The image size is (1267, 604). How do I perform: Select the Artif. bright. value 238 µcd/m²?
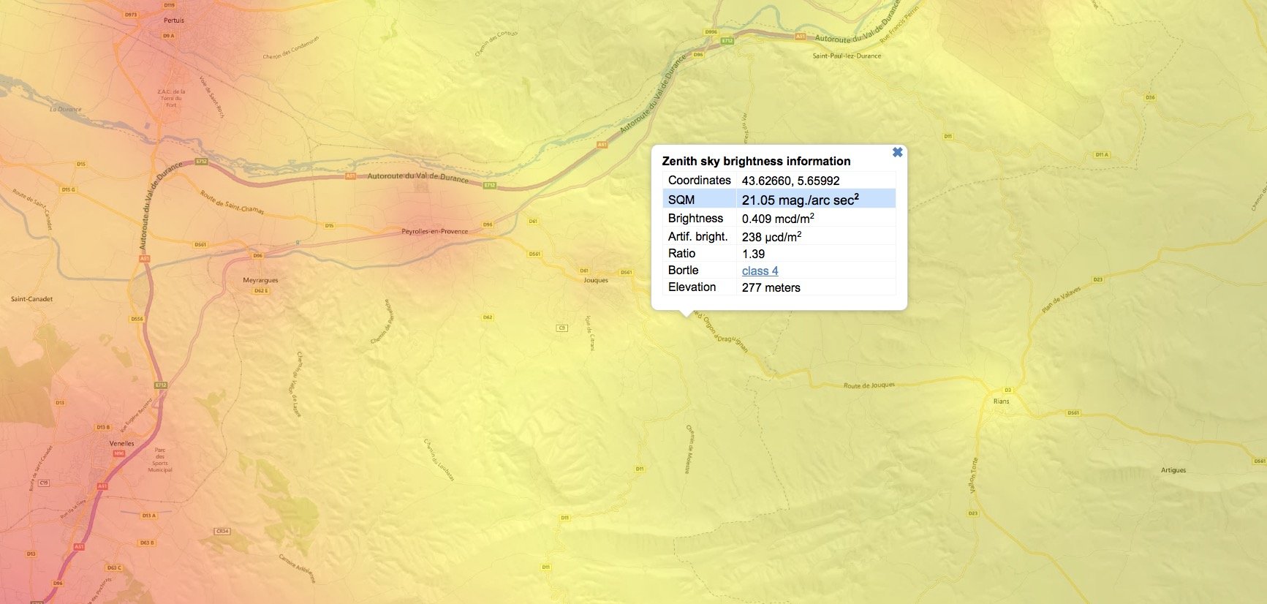tap(771, 236)
